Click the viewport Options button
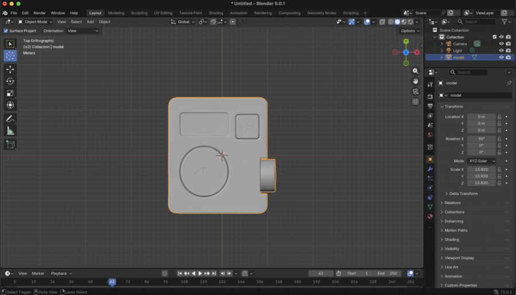The image size is (516, 295). click(x=410, y=31)
